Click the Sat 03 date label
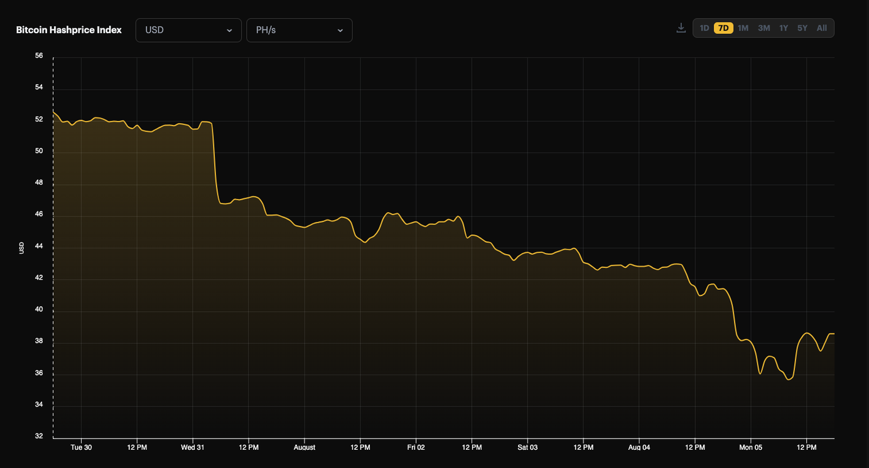 tap(527, 447)
